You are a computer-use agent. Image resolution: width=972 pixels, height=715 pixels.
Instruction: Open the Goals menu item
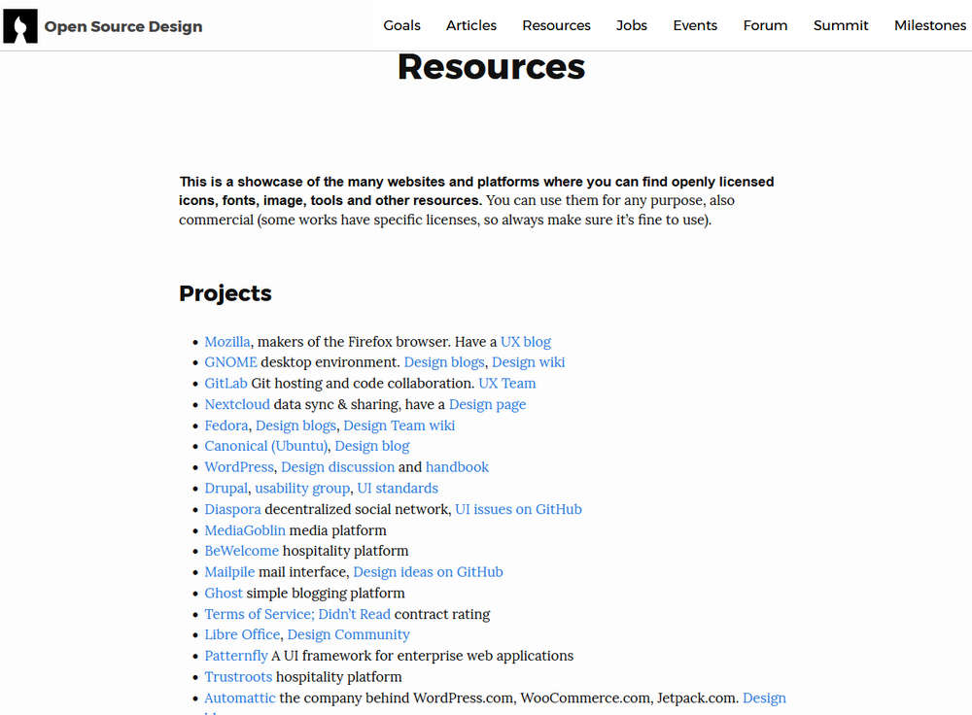coord(401,25)
